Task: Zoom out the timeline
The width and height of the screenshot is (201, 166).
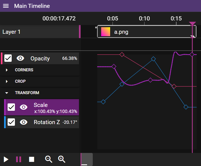Action: tap(49, 159)
